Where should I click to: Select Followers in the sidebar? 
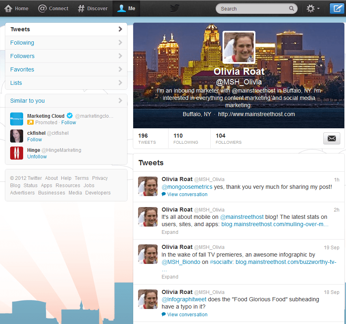[66, 56]
